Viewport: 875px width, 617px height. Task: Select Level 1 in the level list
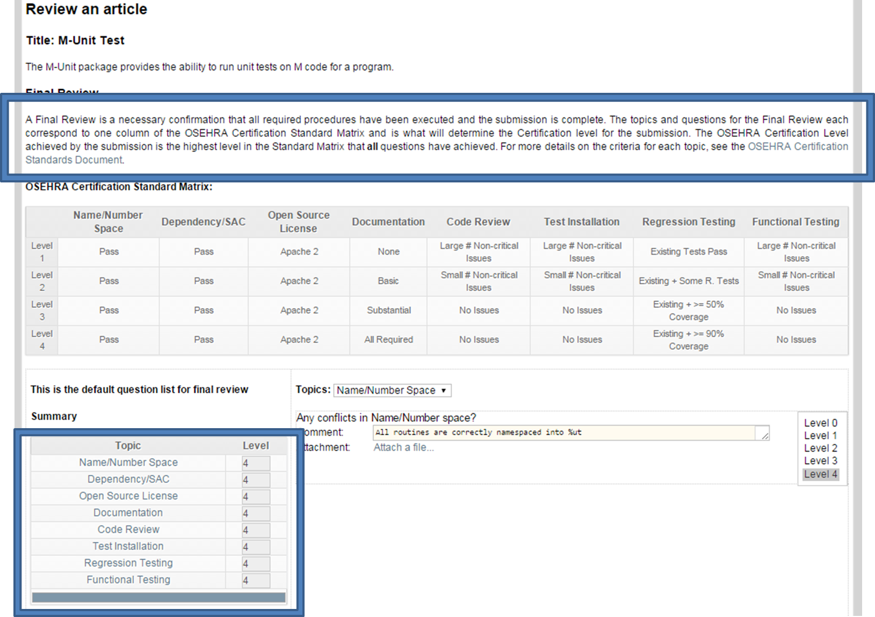point(820,436)
